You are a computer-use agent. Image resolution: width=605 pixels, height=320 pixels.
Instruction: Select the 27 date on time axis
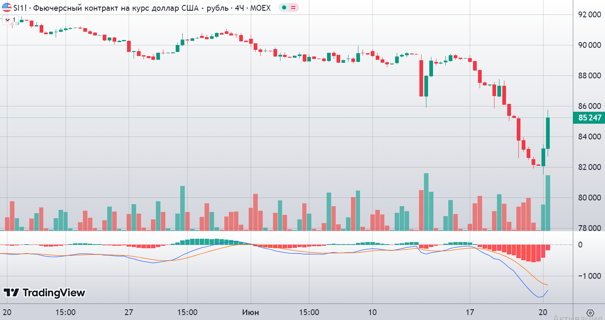(129, 312)
